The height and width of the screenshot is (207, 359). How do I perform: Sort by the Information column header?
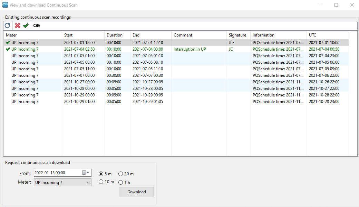tap(279, 35)
